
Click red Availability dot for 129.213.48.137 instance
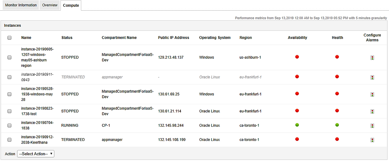(297, 57)
